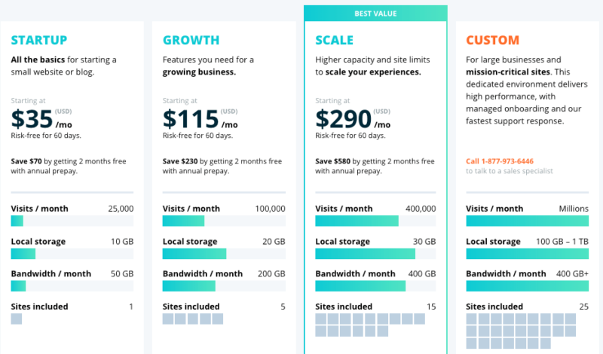The width and height of the screenshot is (603, 354).
Task: Select the SCALE plan heading
Action: coord(336,40)
